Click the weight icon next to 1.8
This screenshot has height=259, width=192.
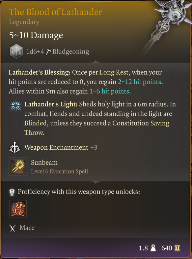click(153, 248)
